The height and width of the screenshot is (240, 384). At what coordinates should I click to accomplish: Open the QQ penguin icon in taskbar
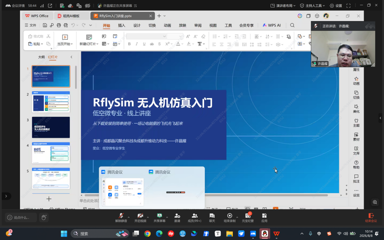pyautogui.click(x=265, y=234)
